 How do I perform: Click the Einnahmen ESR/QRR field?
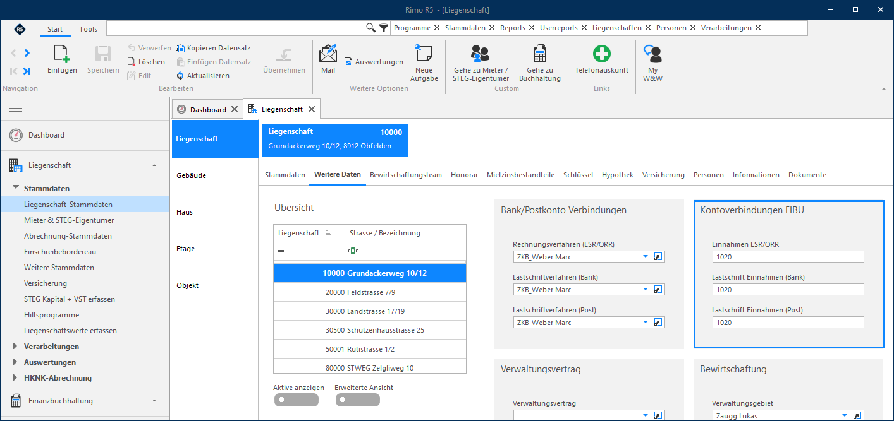(788, 257)
